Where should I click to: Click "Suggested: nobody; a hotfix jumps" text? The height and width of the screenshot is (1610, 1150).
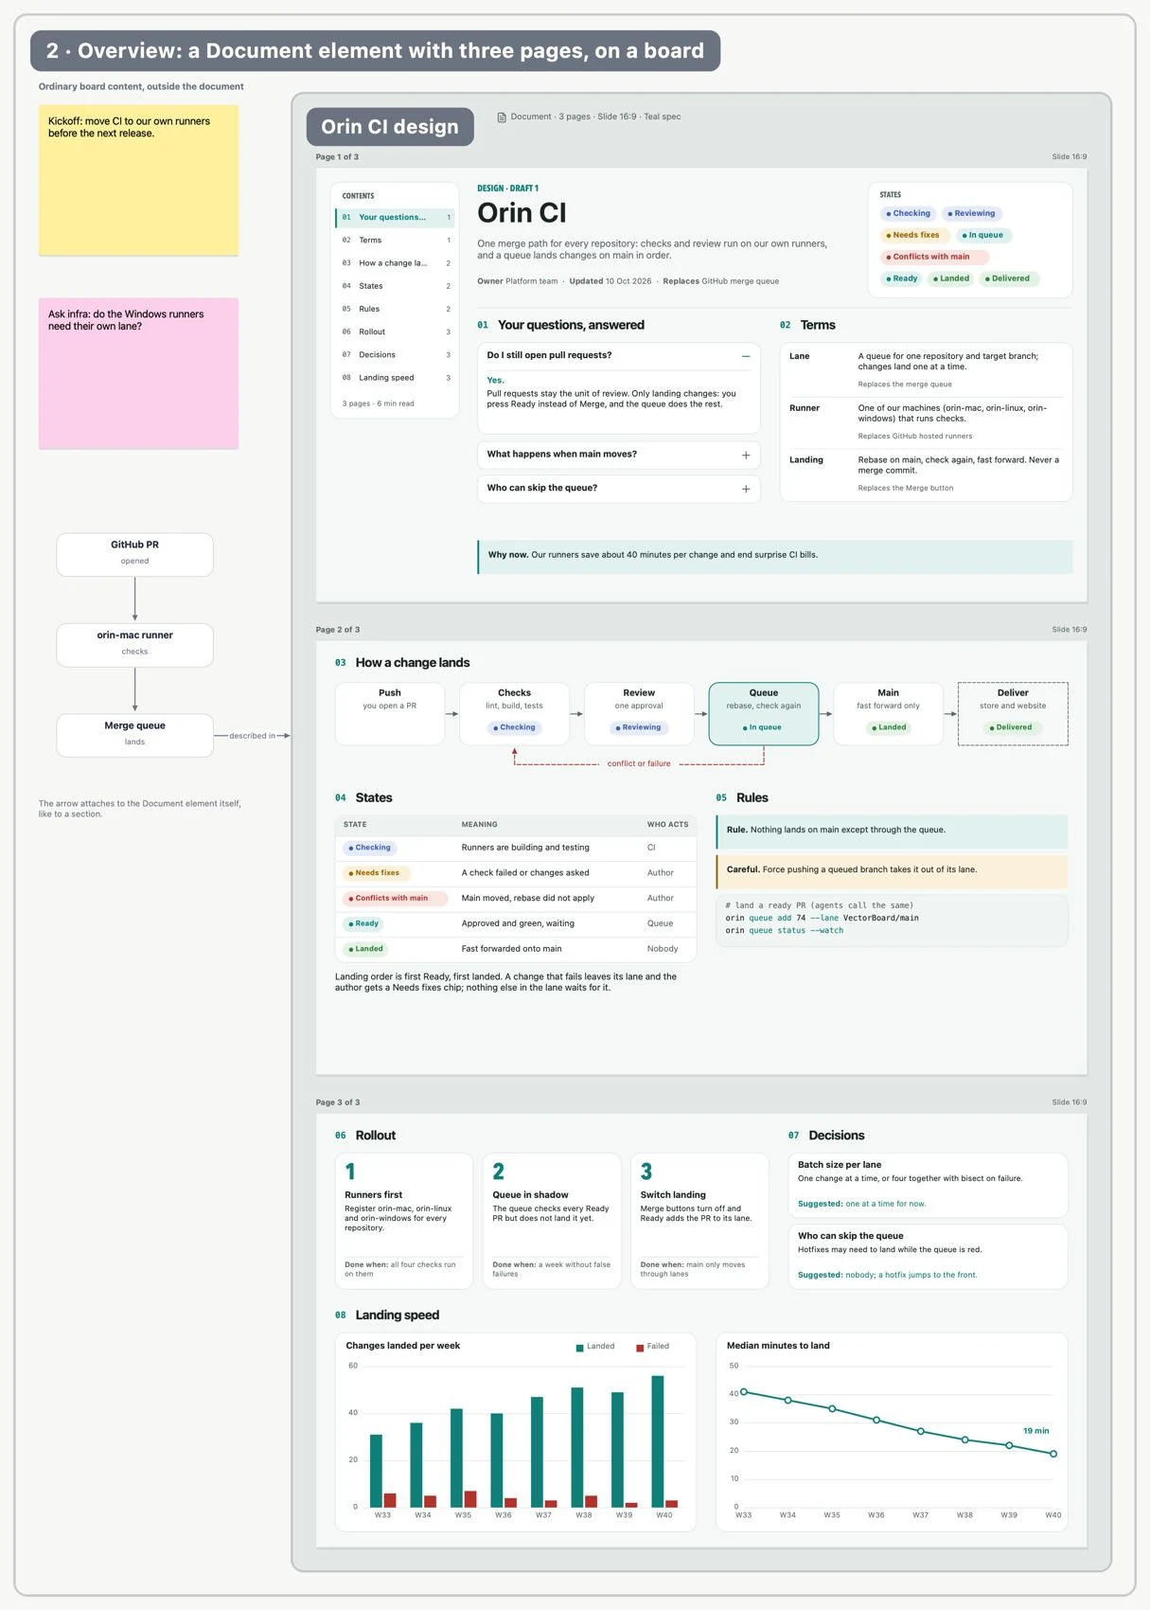[887, 1276]
